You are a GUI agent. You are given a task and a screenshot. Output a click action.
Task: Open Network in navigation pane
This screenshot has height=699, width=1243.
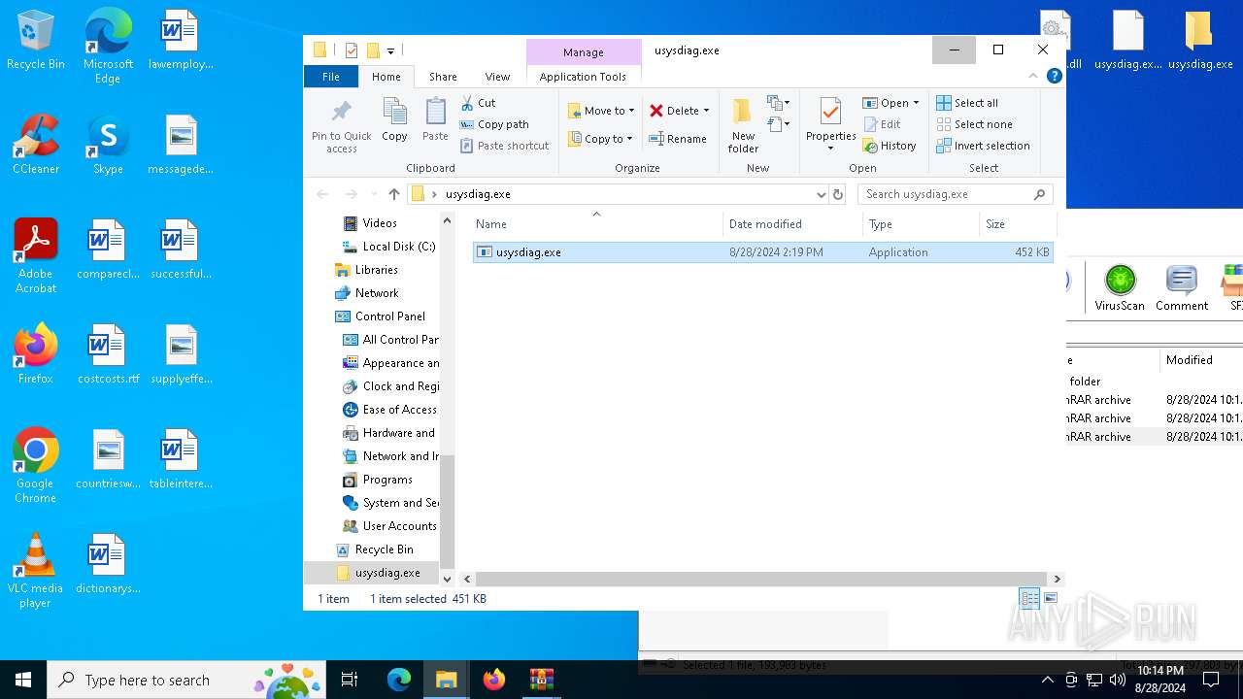coord(366,293)
